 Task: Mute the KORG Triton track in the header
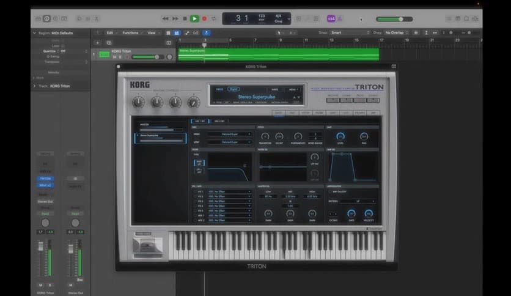114,57
